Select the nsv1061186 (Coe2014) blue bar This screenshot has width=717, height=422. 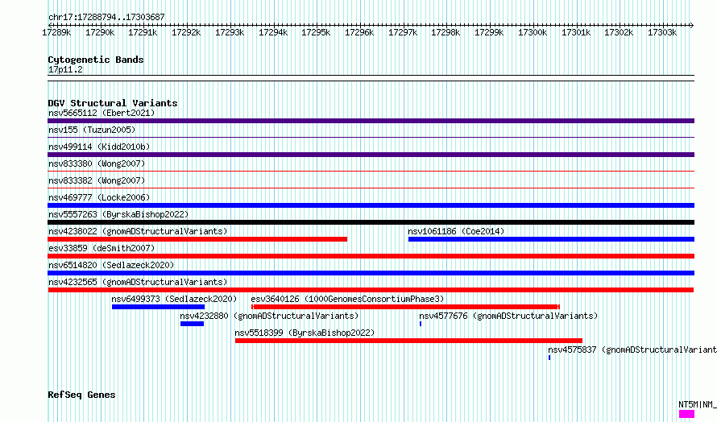coord(552,239)
